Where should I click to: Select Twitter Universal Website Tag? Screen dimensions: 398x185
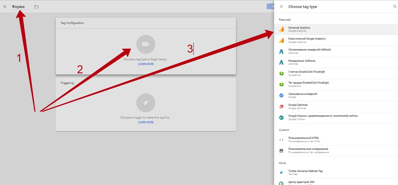pos(336,173)
